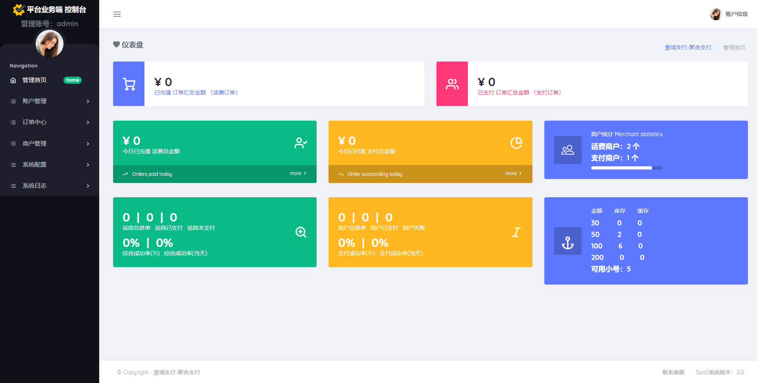Click the merchant statistics group icon
757x383 pixels.
click(567, 150)
